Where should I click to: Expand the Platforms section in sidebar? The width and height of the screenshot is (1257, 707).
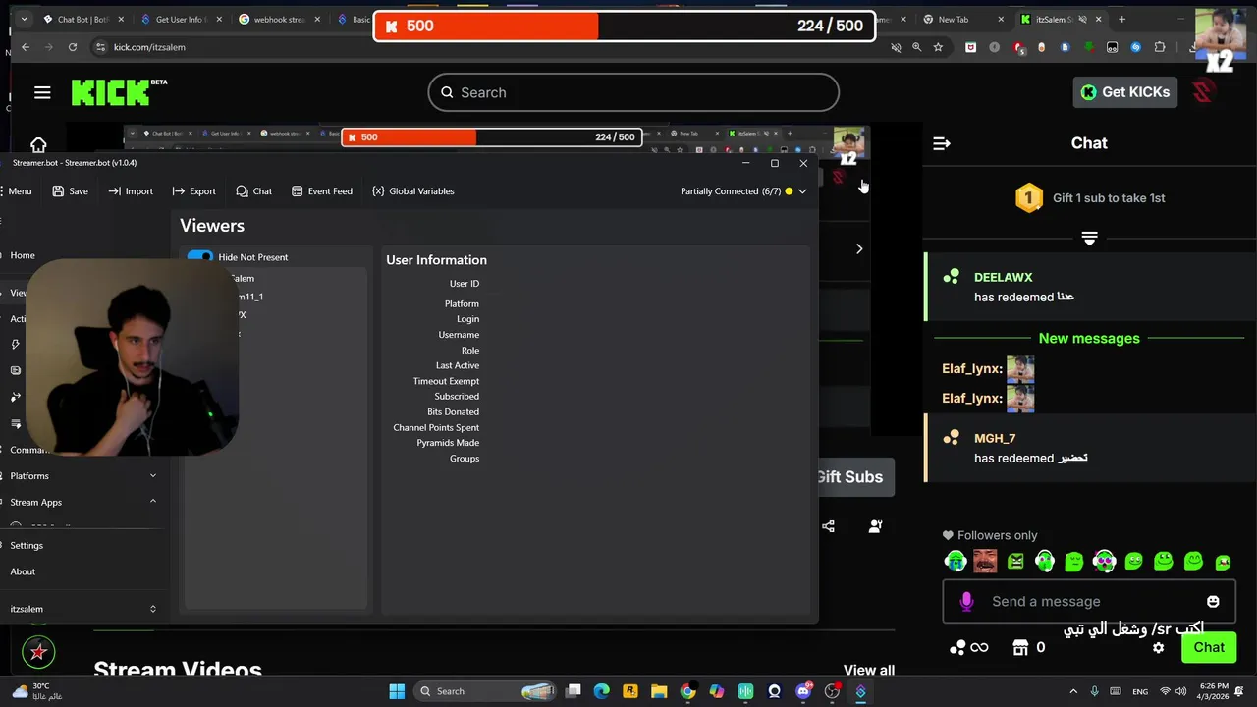tap(152, 476)
